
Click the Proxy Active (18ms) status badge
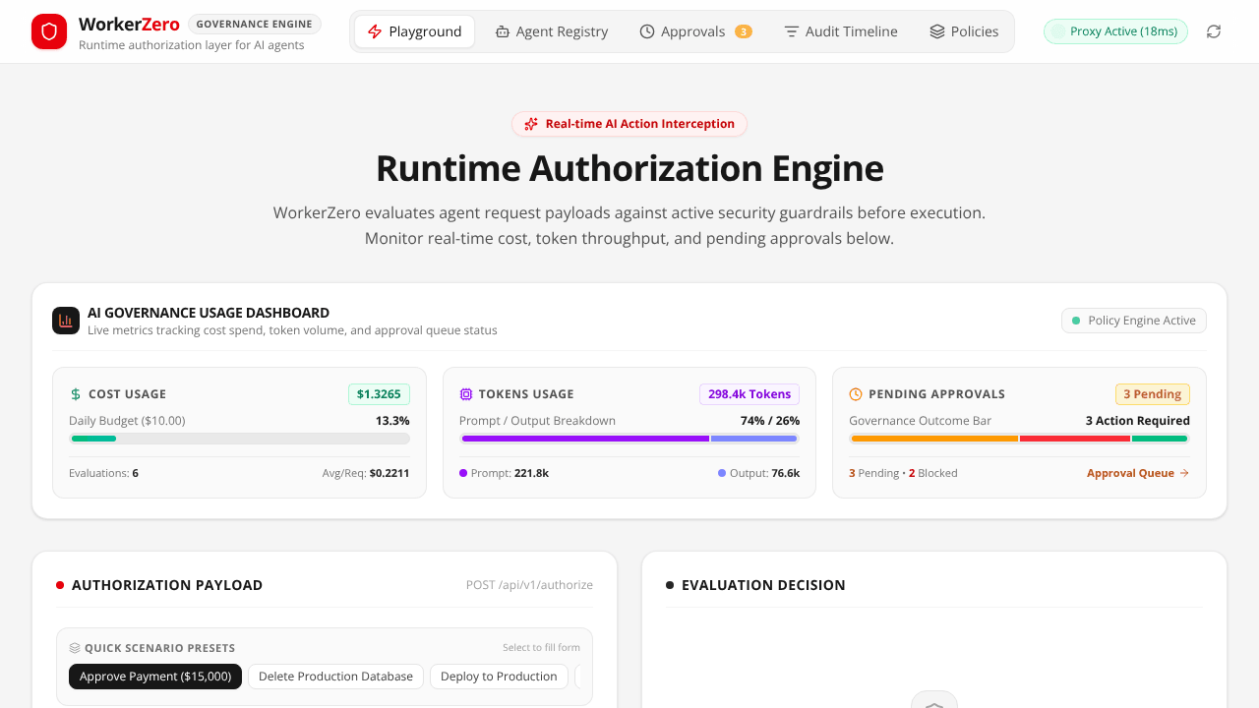[1115, 31]
